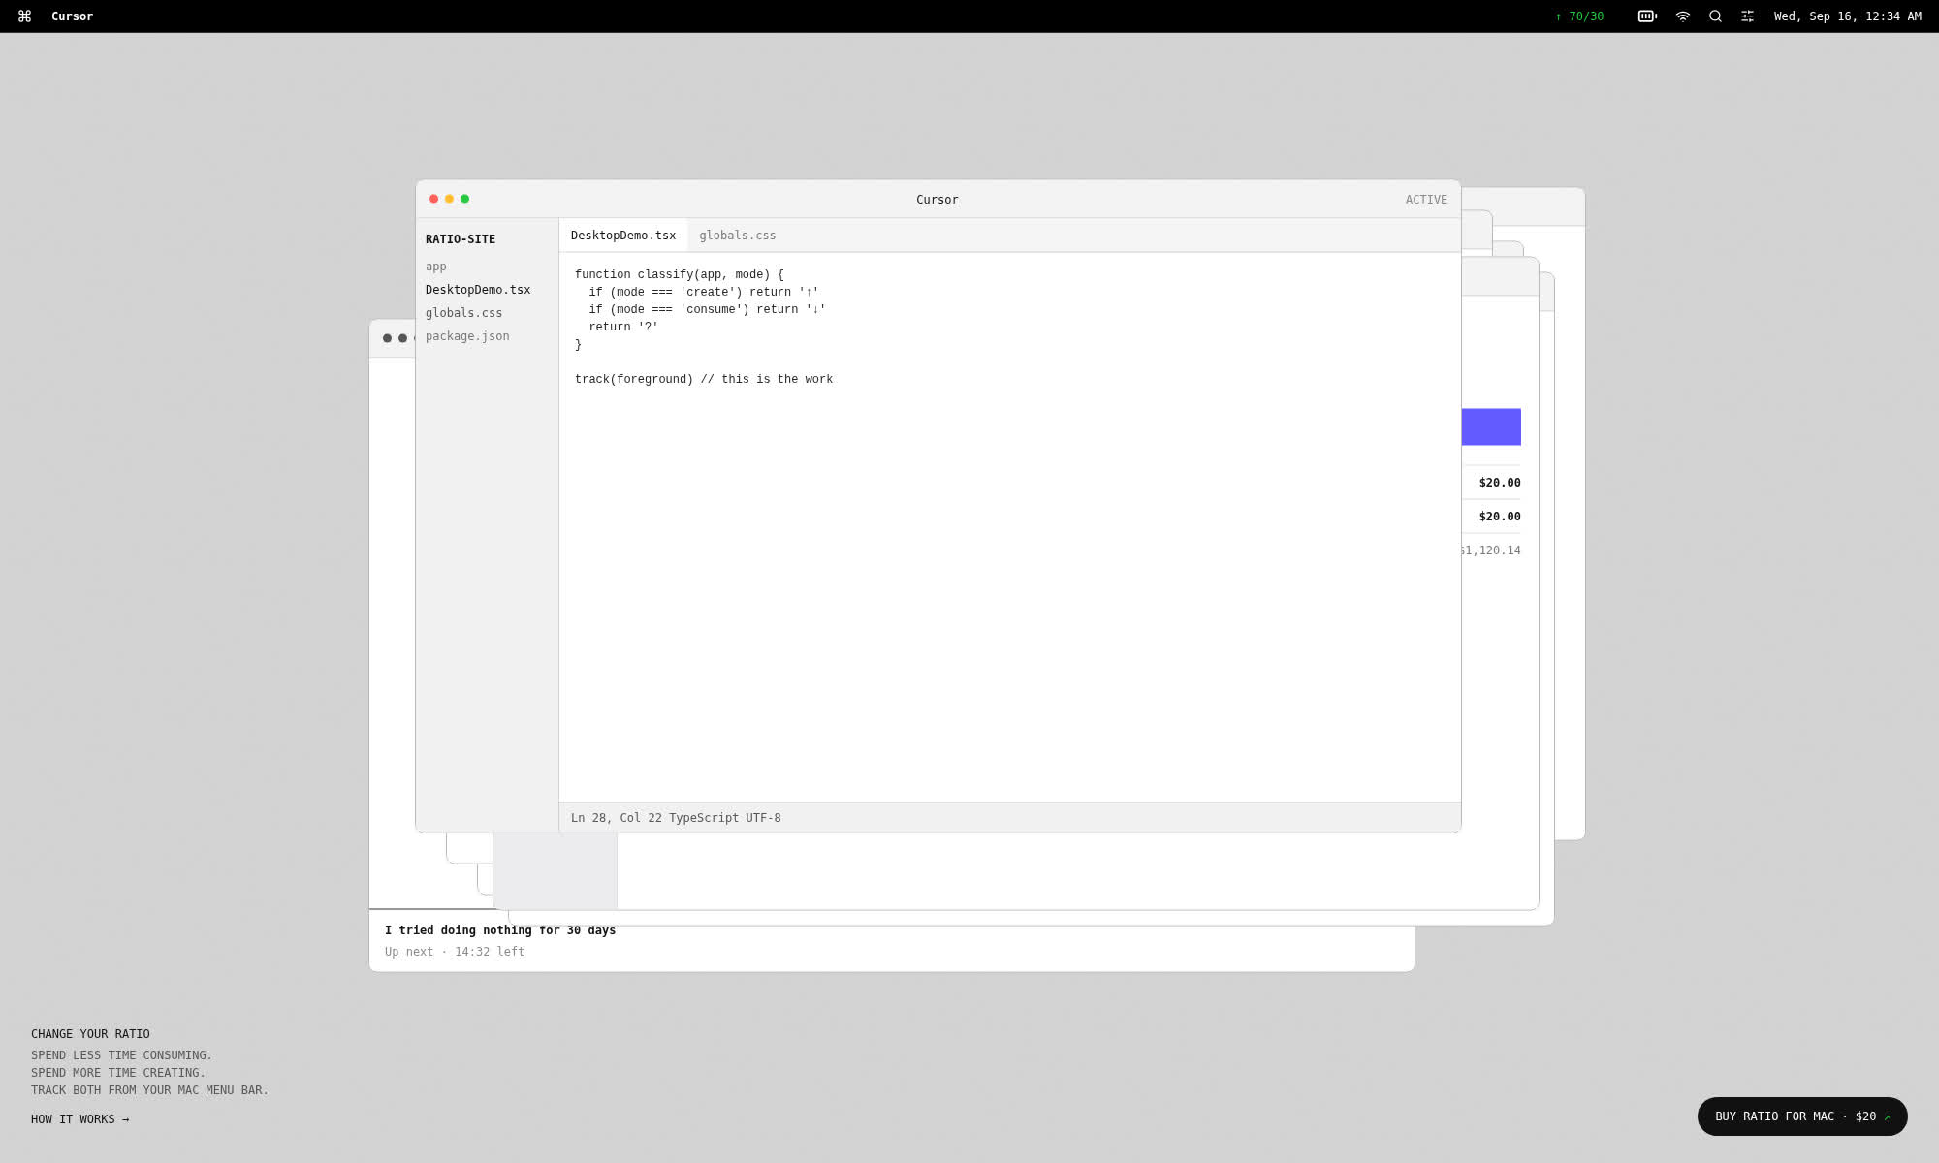1939x1163 pixels.
Task: Click the line returning '↓' for consume
Action: pyautogui.click(x=708, y=309)
